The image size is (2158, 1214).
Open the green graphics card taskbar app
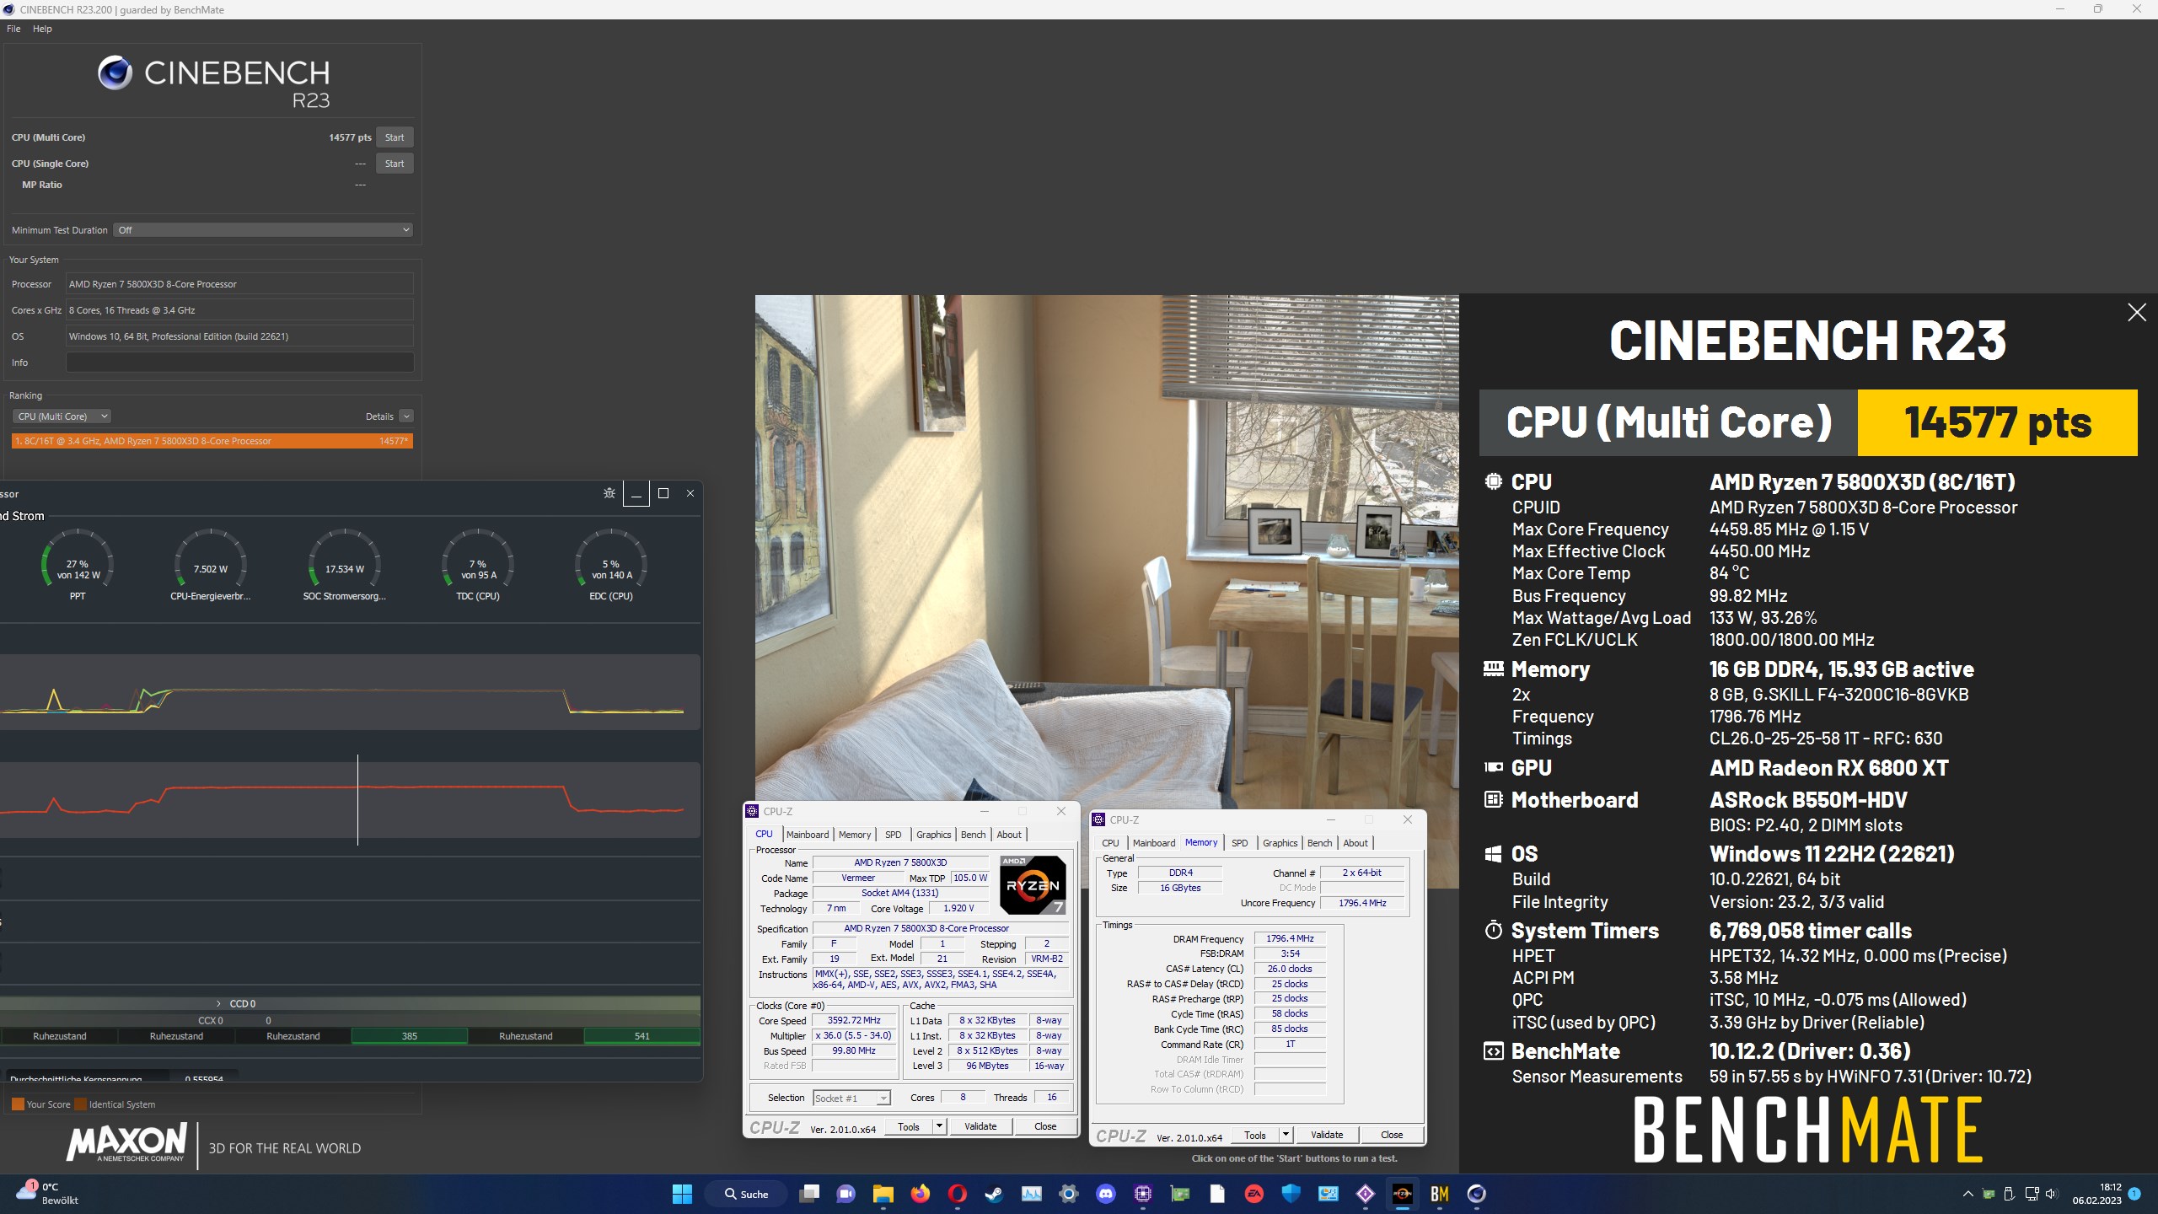point(1179,1194)
